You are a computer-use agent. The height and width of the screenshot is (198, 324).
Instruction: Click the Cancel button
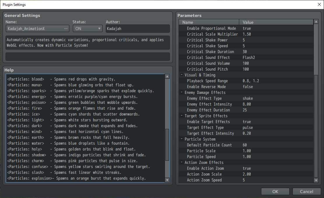click(x=307, y=192)
